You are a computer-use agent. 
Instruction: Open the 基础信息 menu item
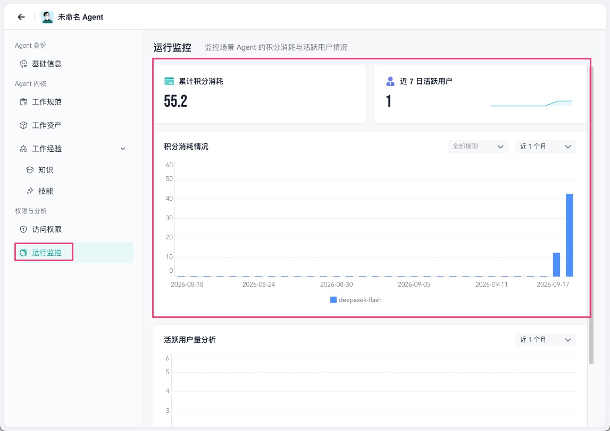[73, 64]
